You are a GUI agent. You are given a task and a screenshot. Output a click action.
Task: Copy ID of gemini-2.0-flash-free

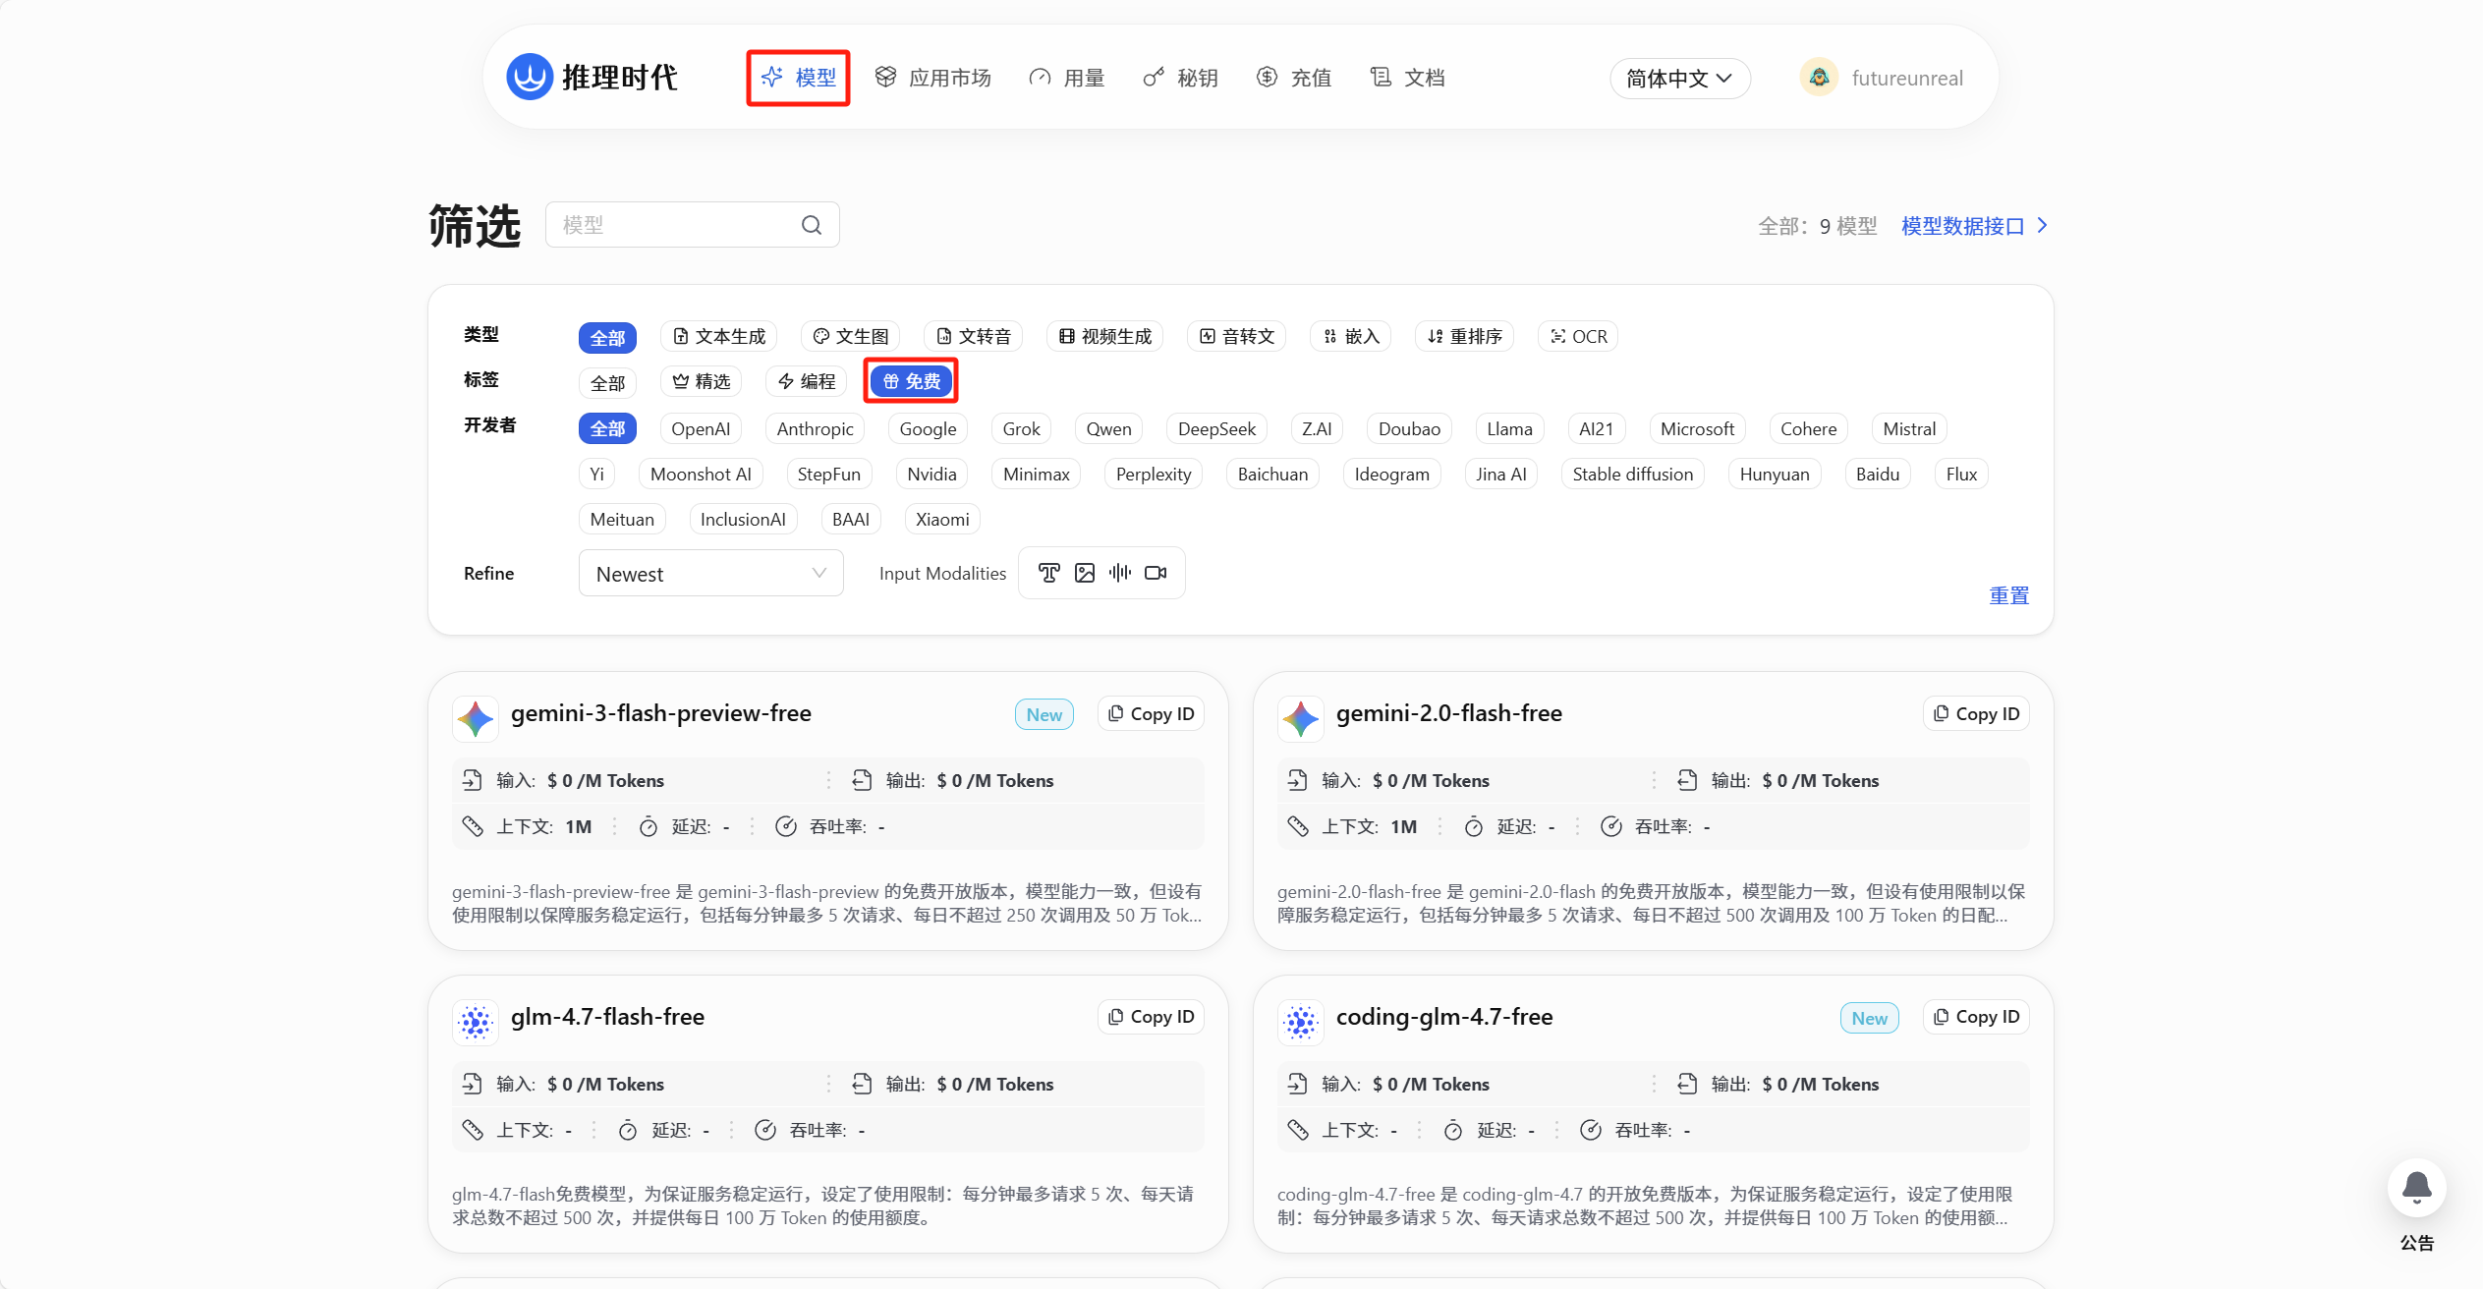tap(1976, 714)
